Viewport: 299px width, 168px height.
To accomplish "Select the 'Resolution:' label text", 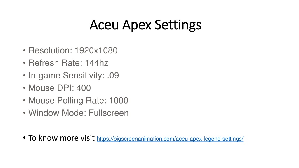I will pos(50,50).
